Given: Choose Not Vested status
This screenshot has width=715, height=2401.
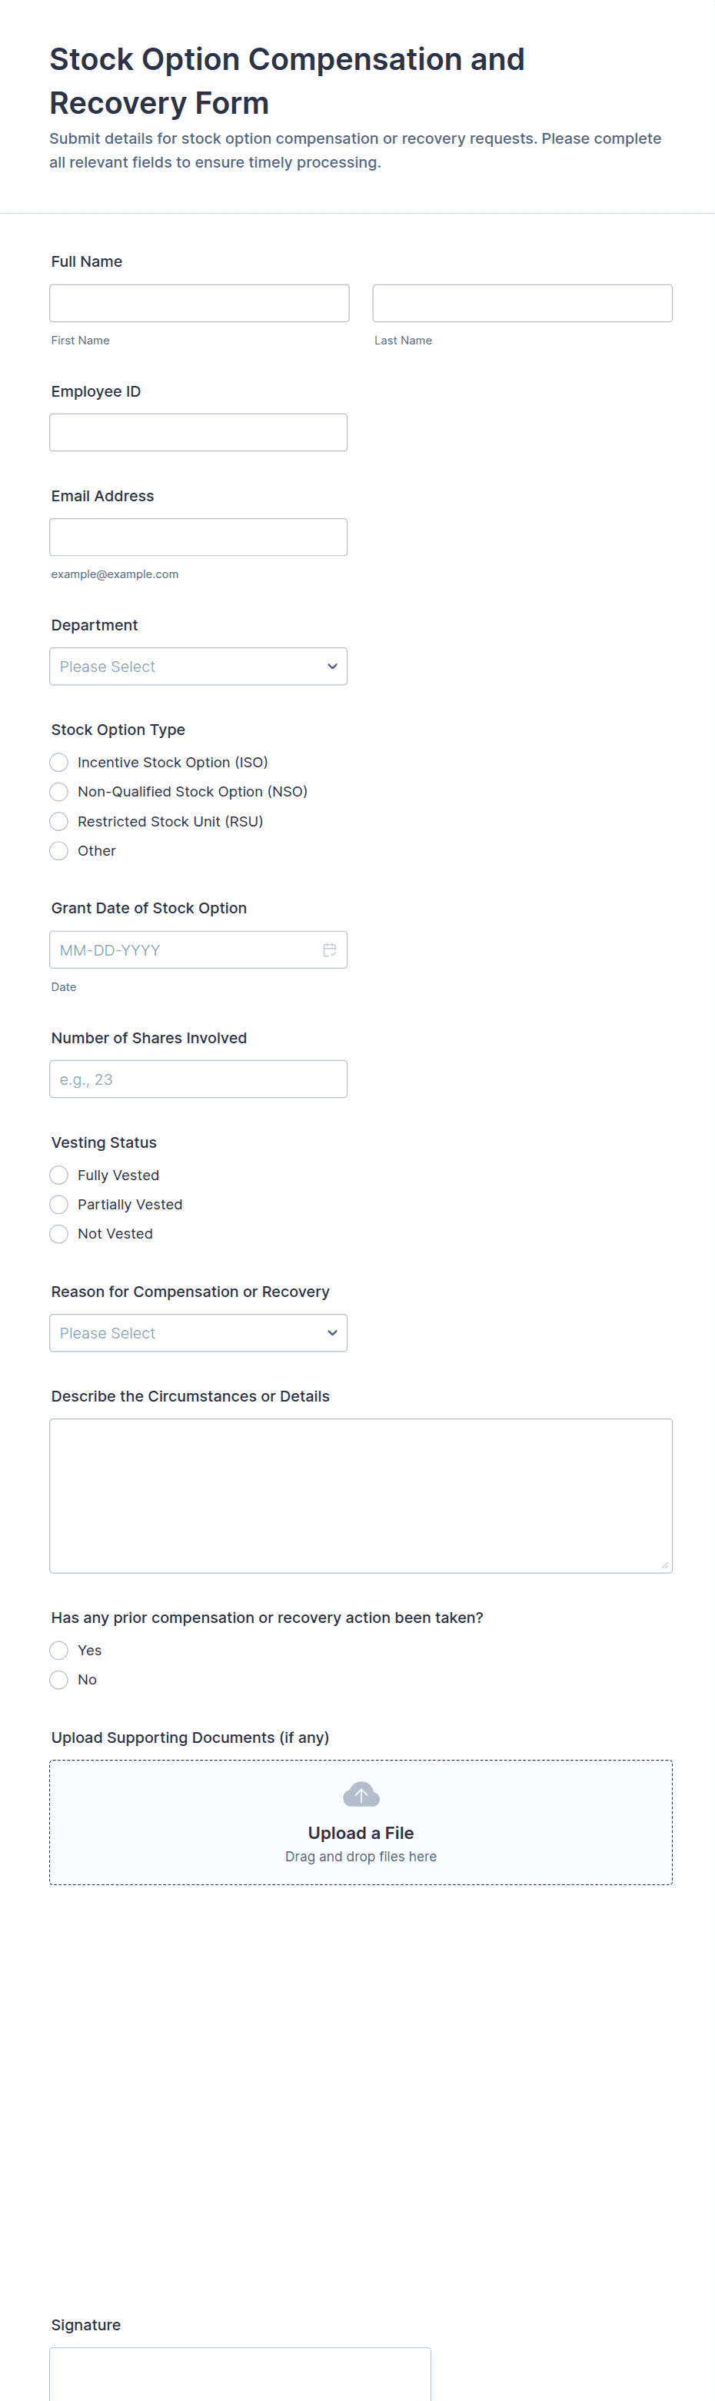Looking at the screenshot, I should (x=58, y=1234).
